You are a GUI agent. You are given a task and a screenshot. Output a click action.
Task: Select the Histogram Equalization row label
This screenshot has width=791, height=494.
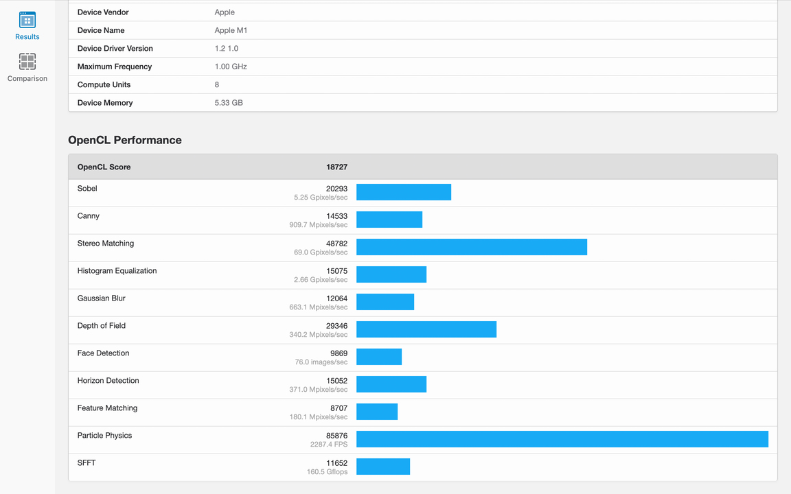tap(117, 271)
